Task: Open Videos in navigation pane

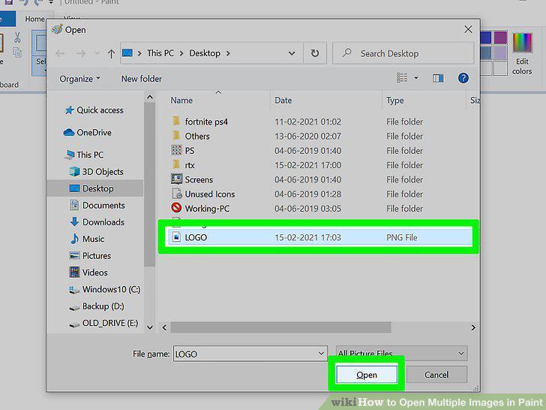Action: click(x=88, y=273)
